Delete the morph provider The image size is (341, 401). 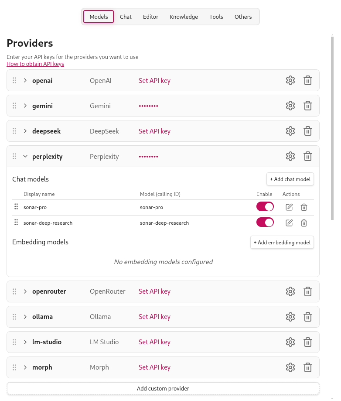point(307,367)
